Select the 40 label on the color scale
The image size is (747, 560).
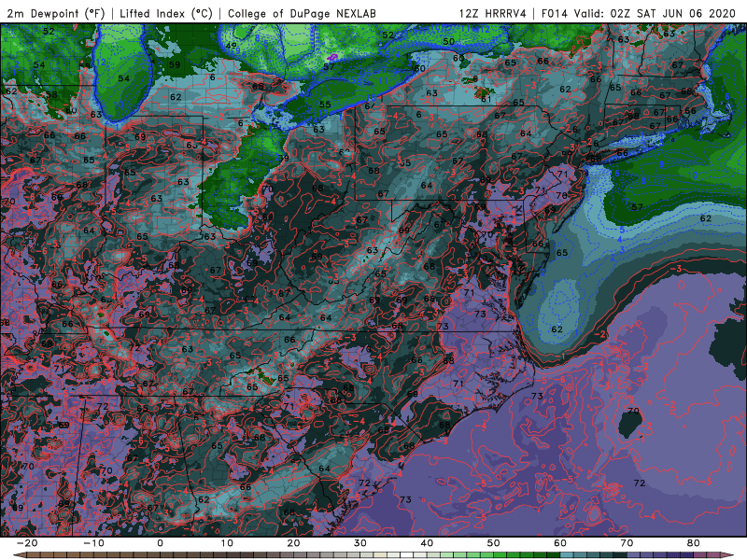[427, 543]
